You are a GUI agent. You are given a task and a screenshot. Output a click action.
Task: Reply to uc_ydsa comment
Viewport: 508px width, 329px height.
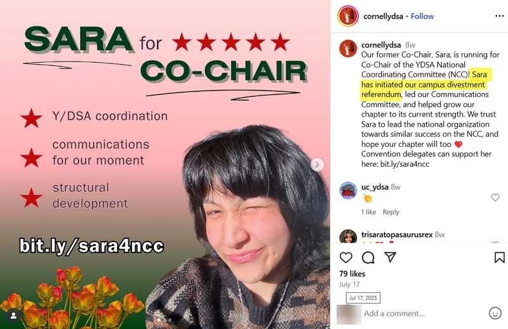[391, 212]
